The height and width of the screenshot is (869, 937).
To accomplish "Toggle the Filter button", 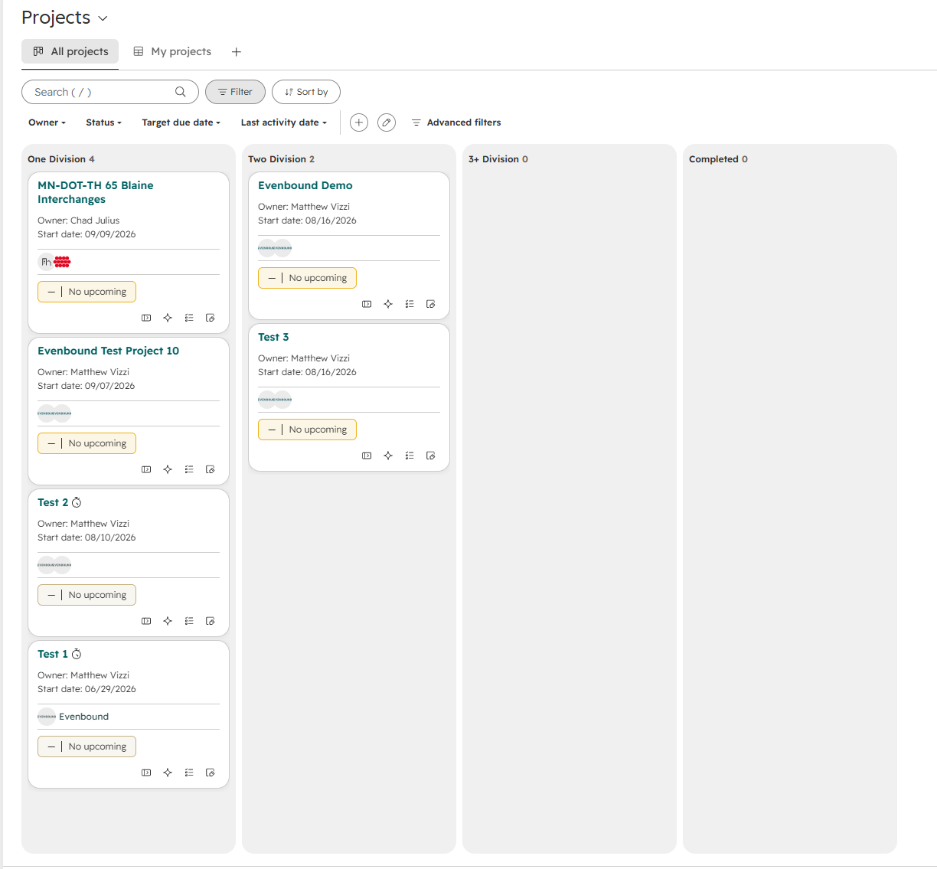I will pos(235,92).
